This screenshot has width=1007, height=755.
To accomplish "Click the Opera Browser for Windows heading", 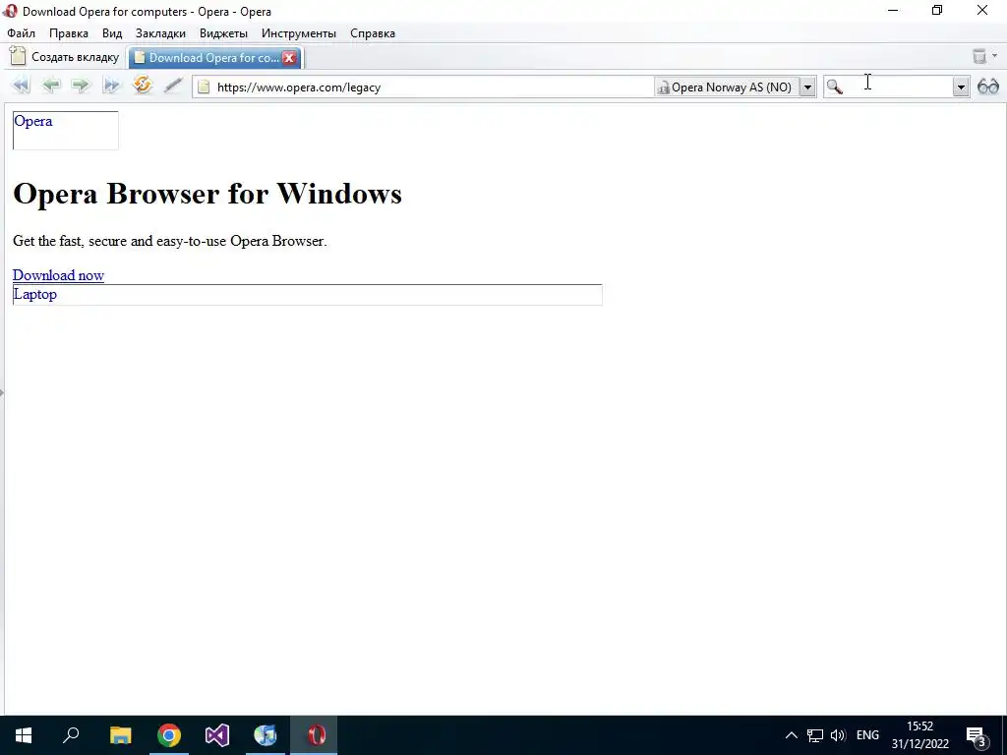I will tap(207, 194).
